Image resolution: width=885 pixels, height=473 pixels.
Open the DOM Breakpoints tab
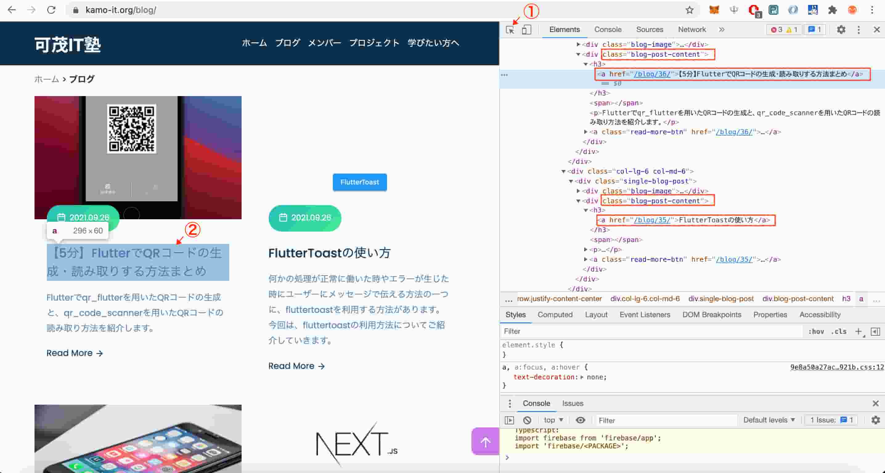[x=712, y=315]
